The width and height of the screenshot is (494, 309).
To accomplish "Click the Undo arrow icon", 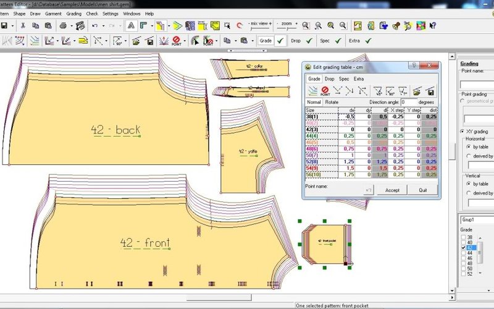I will coord(95,26).
